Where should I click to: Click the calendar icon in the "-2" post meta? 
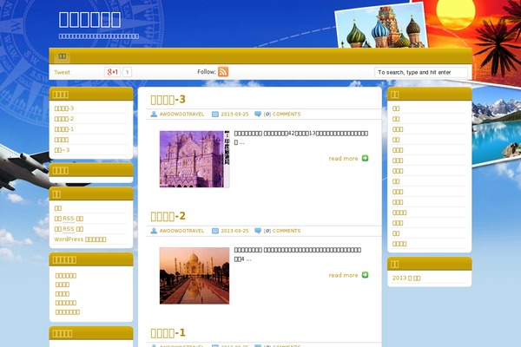[x=215, y=231]
